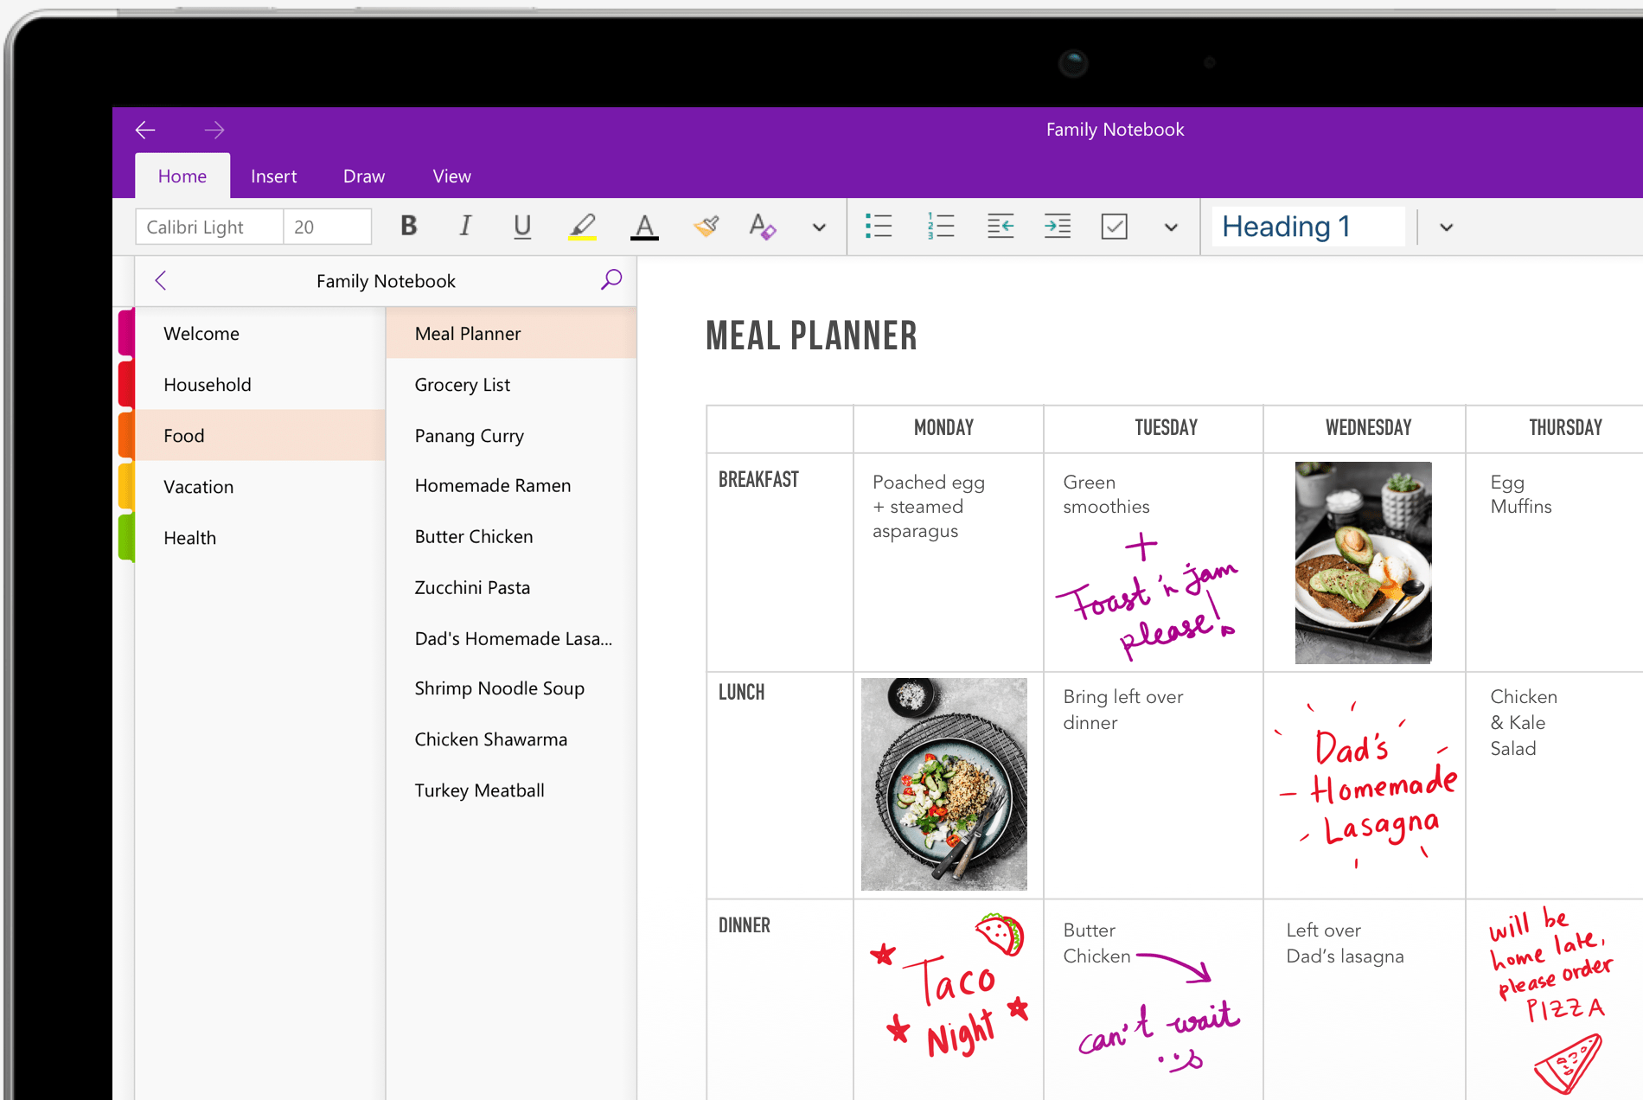Create a bulleted list
This screenshot has height=1100, width=1643.
coord(879,227)
